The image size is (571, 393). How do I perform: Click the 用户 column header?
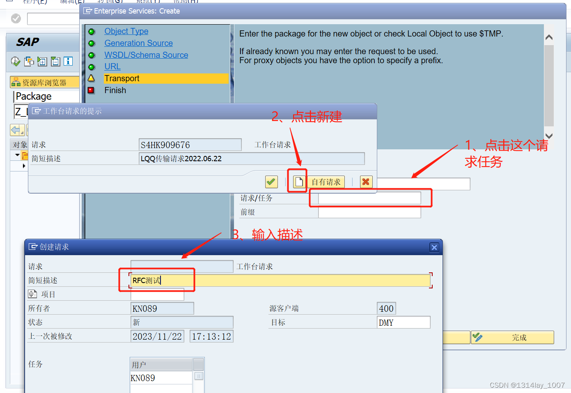pos(161,365)
